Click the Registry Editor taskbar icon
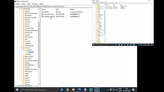Viewport: 164px width, 92px height. coord(97,90)
